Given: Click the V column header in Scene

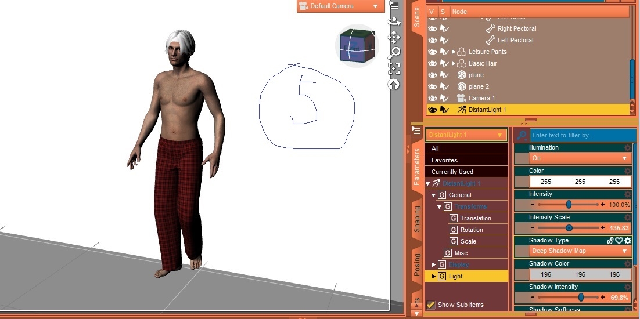Looking at the screenshot, I should click(x=432, y=12).
